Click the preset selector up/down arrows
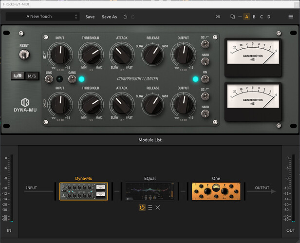 click(x=76, y=17)
